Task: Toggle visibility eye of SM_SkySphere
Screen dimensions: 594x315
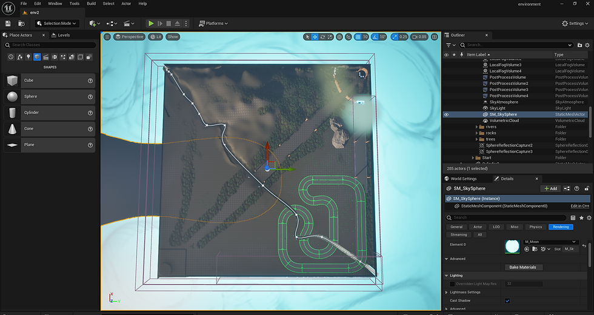Action: coord(446,114)
